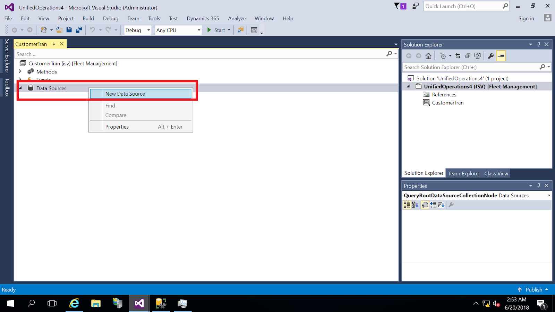Click the Undo arrow icon
The image size is (555, 312).
coord(92,30)
